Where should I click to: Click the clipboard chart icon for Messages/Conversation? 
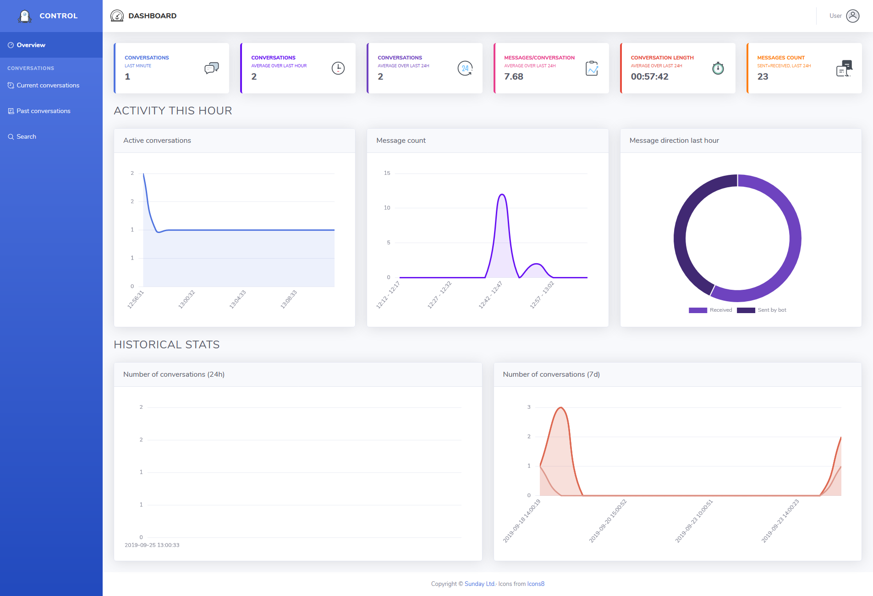[x=592, y=68]
